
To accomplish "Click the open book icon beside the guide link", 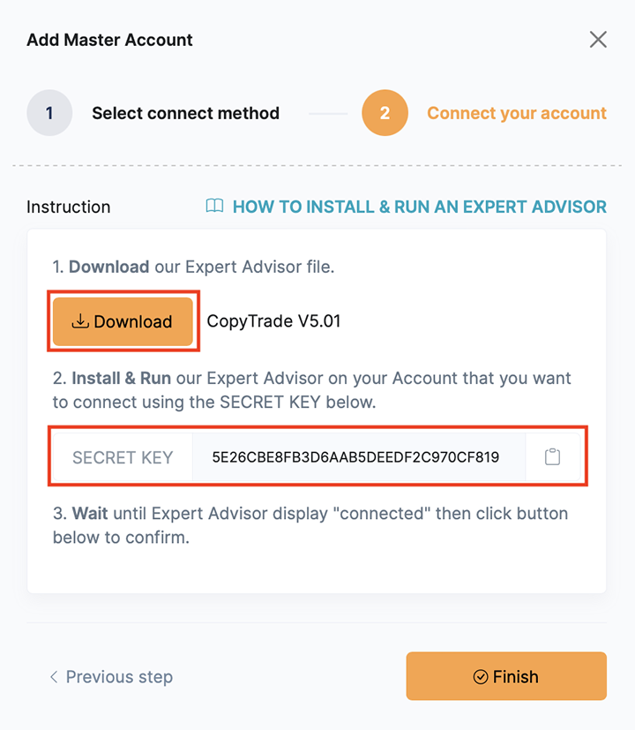I will [x=214, y=206].
